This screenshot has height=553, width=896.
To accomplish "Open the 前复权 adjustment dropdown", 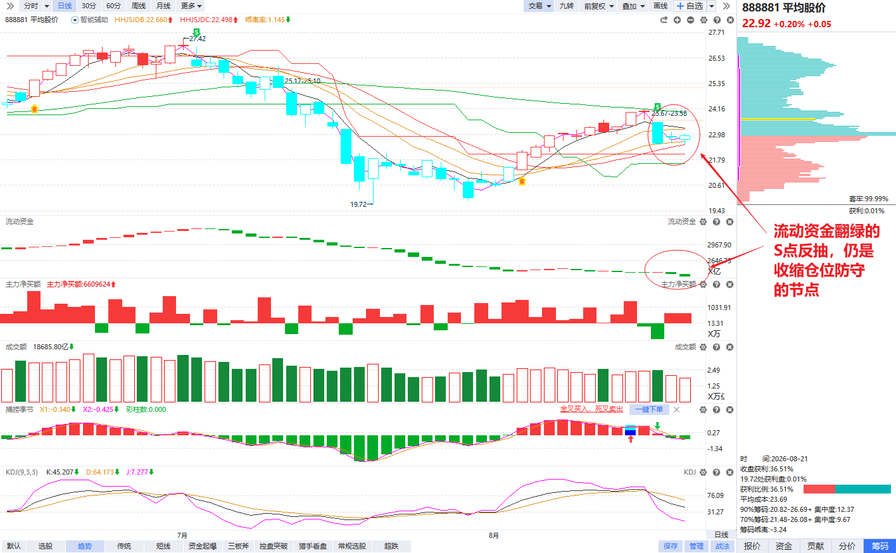I will coord(599,6).
